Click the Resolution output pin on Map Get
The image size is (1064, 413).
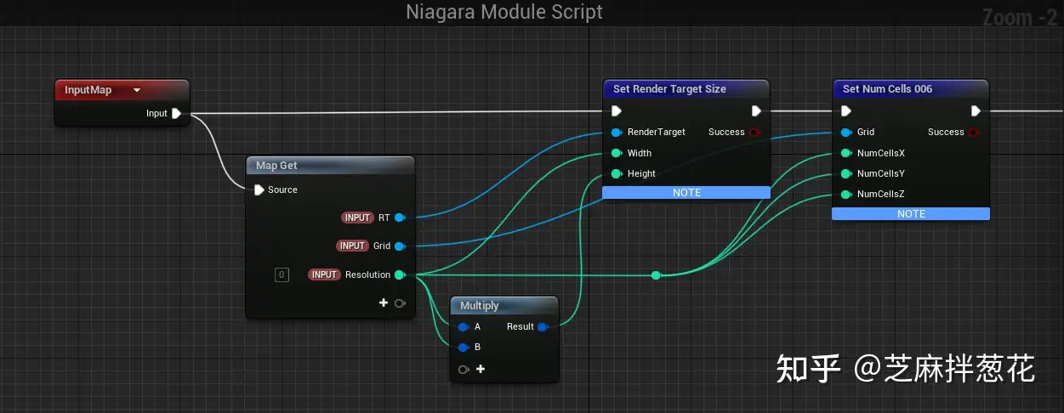[x=399, y=274]
